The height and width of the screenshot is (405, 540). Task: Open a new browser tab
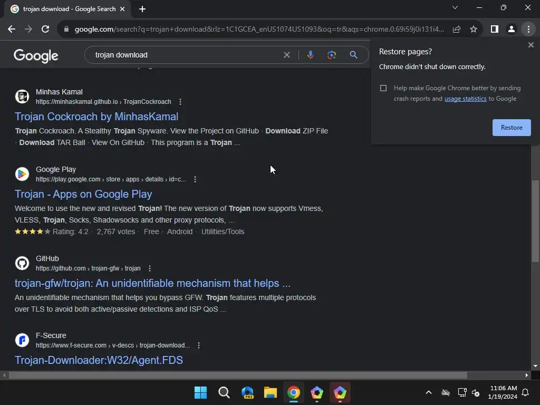tap(142, 9)
